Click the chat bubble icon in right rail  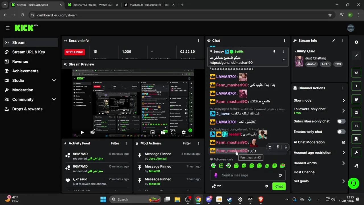coord(356,112)
